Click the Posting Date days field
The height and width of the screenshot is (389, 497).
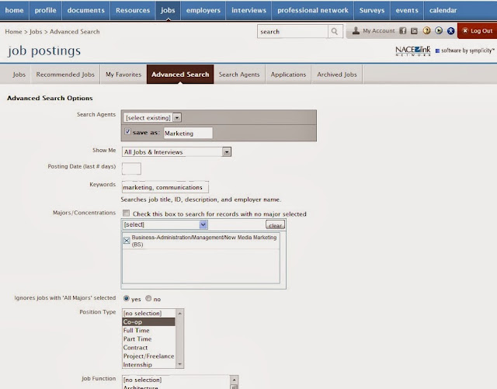click(x=131, y=168)
